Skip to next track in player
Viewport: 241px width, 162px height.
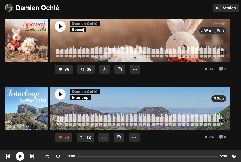32,156
